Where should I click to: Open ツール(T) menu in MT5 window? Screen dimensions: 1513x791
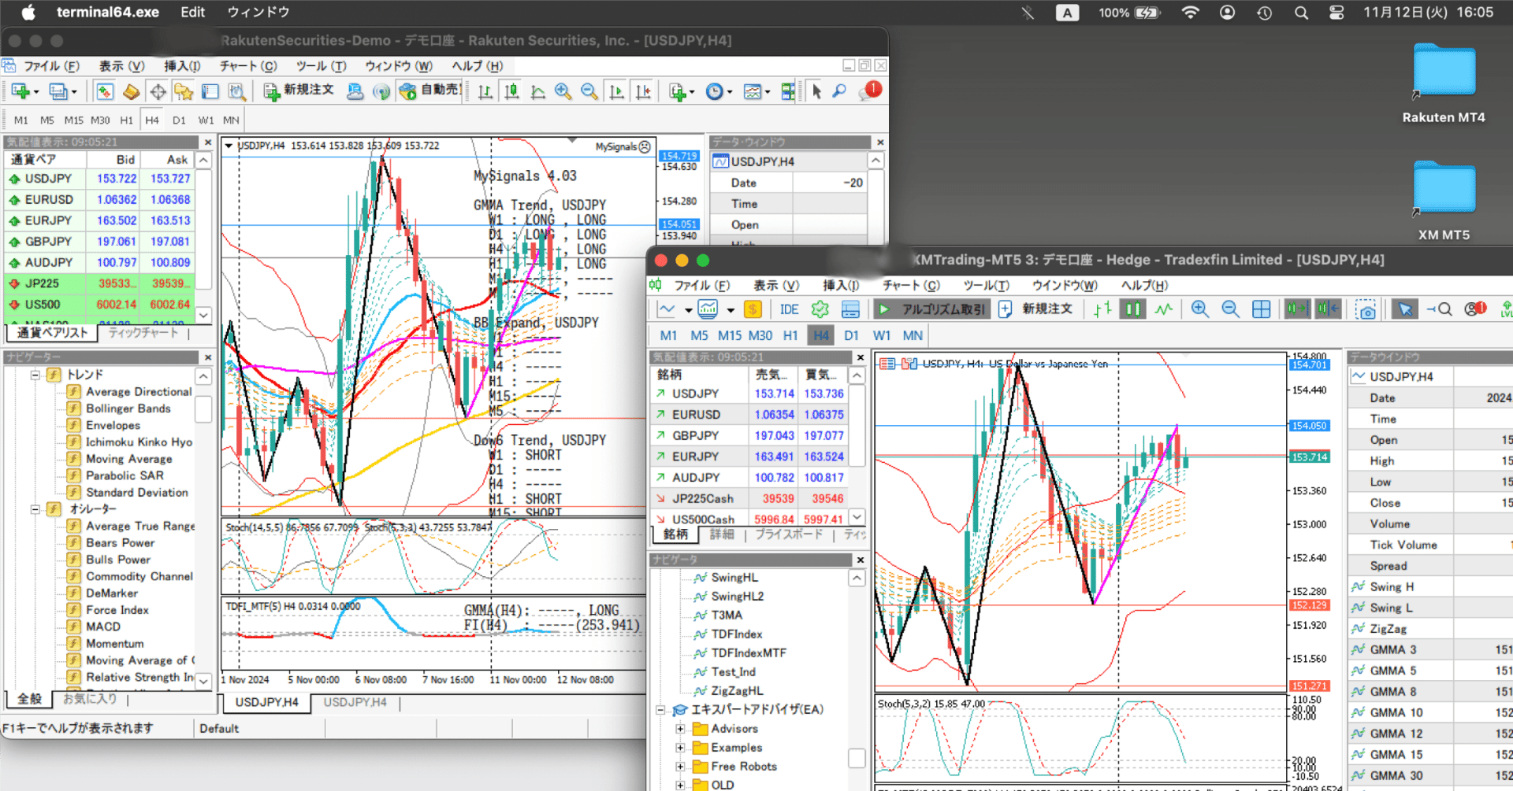[x=986, y=285]
